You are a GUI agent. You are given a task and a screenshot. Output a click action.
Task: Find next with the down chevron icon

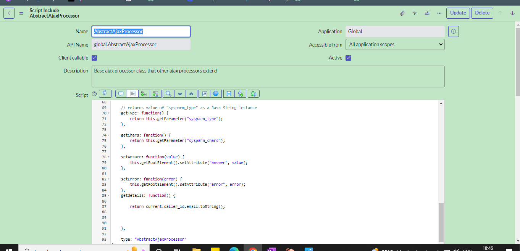click(x=180, y=93)
